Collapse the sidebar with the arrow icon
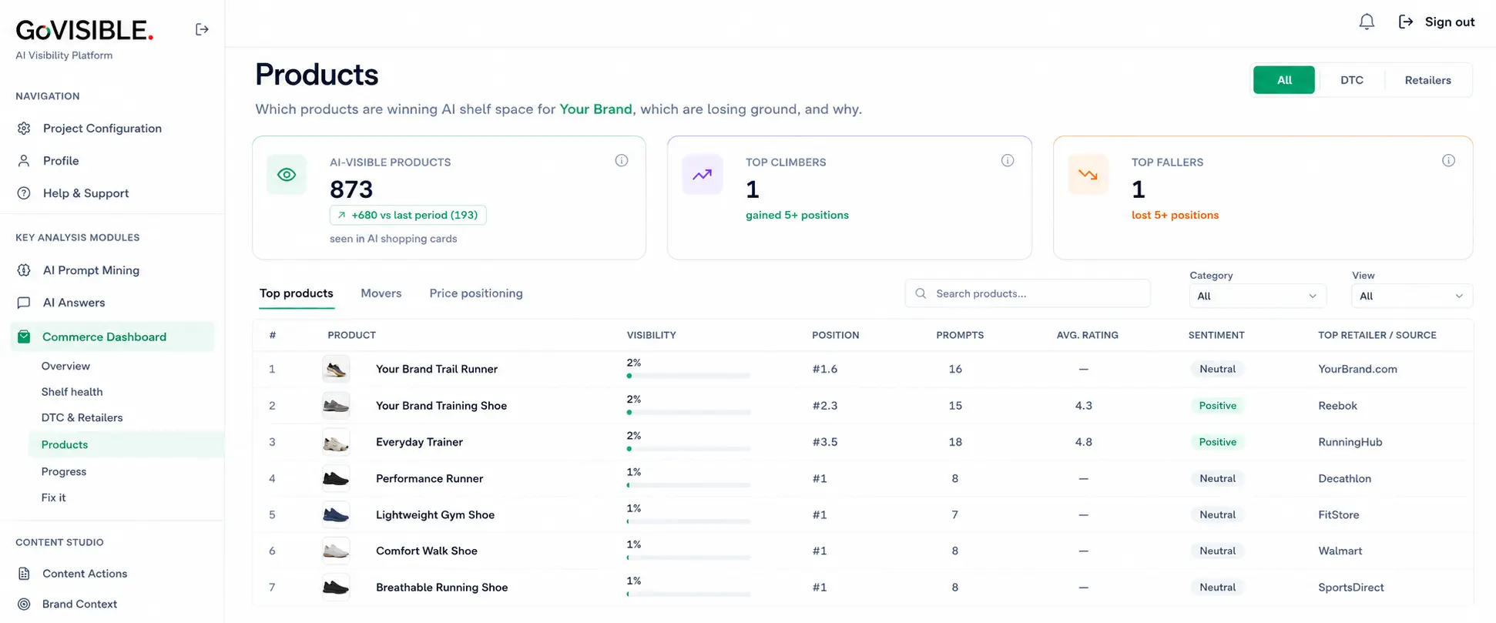1496x623 pixels. point(202,29)
